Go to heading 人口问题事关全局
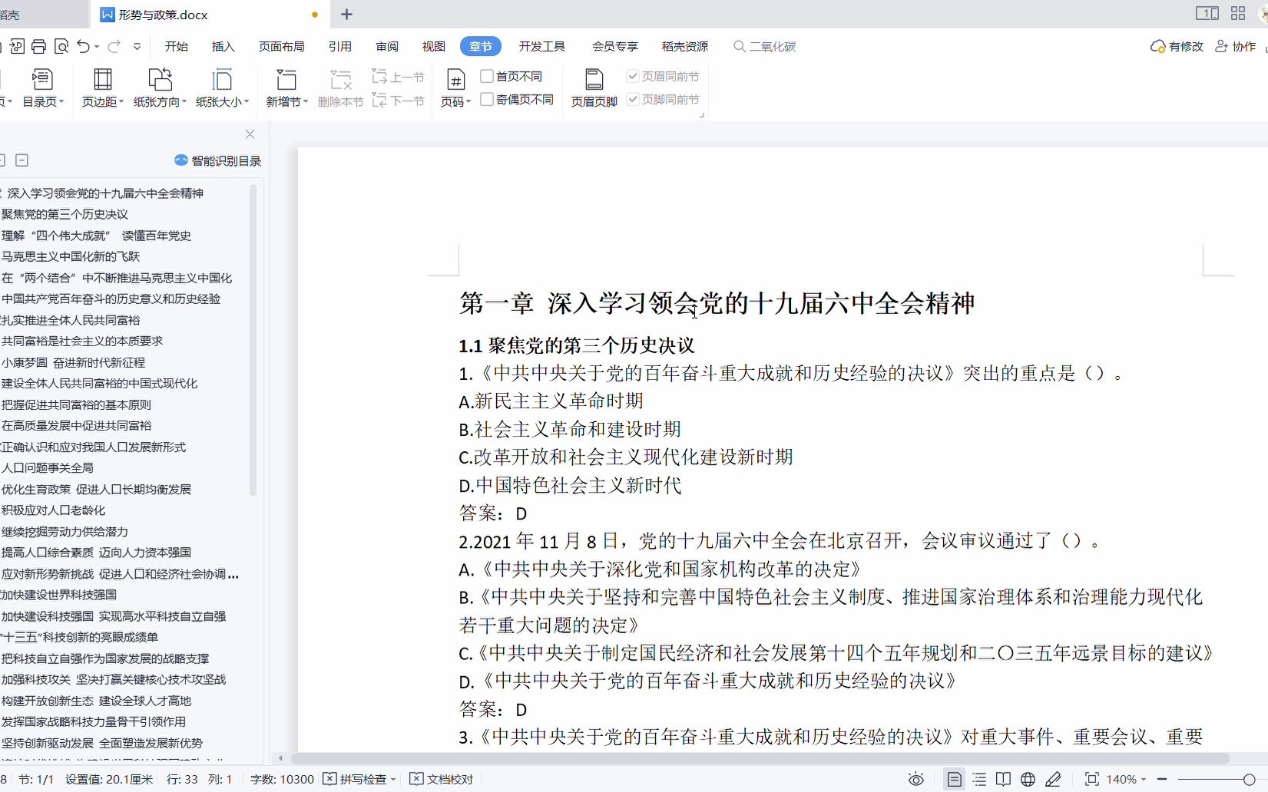This screenshot has width=1268, height=792. (48, 467)
